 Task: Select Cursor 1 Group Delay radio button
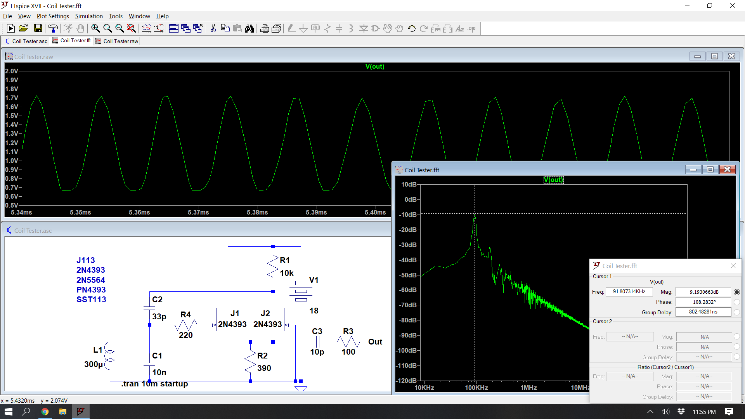[x=736, y=312]
